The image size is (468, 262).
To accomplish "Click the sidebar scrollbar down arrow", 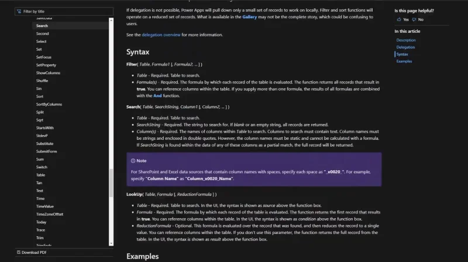I will (x=111, y=243).
